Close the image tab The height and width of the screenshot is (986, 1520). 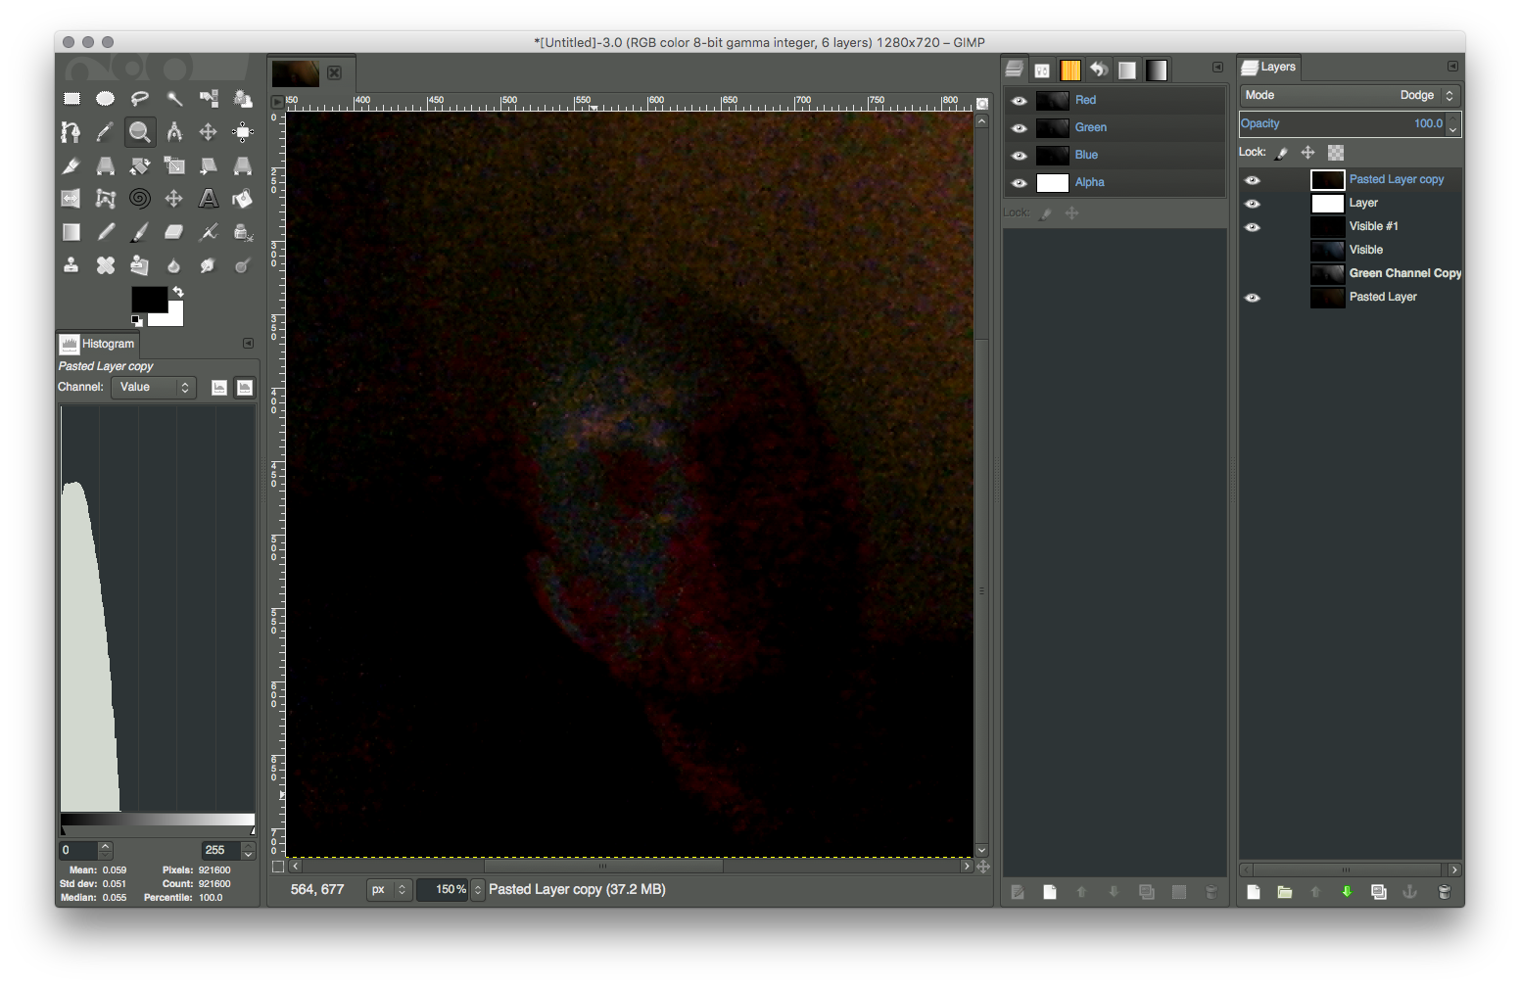tap(335, 73)
